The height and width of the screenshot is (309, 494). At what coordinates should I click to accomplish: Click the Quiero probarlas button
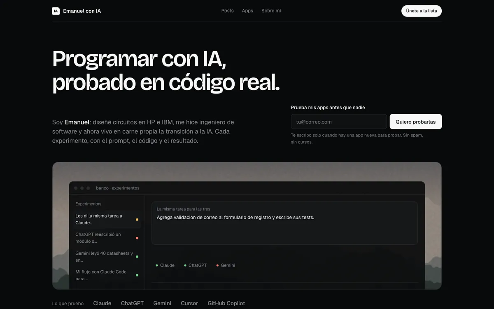pyautogui.click(x=416, y=122)
